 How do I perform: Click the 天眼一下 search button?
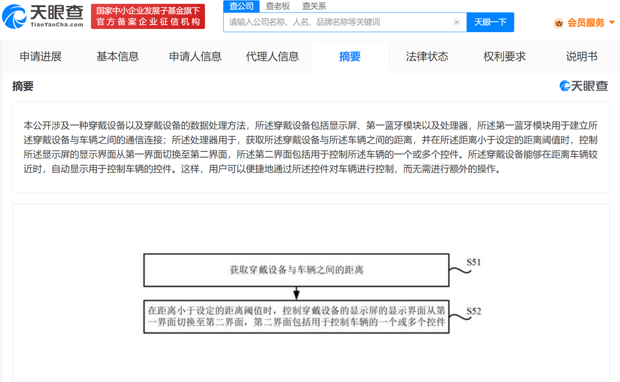point(490,22)
